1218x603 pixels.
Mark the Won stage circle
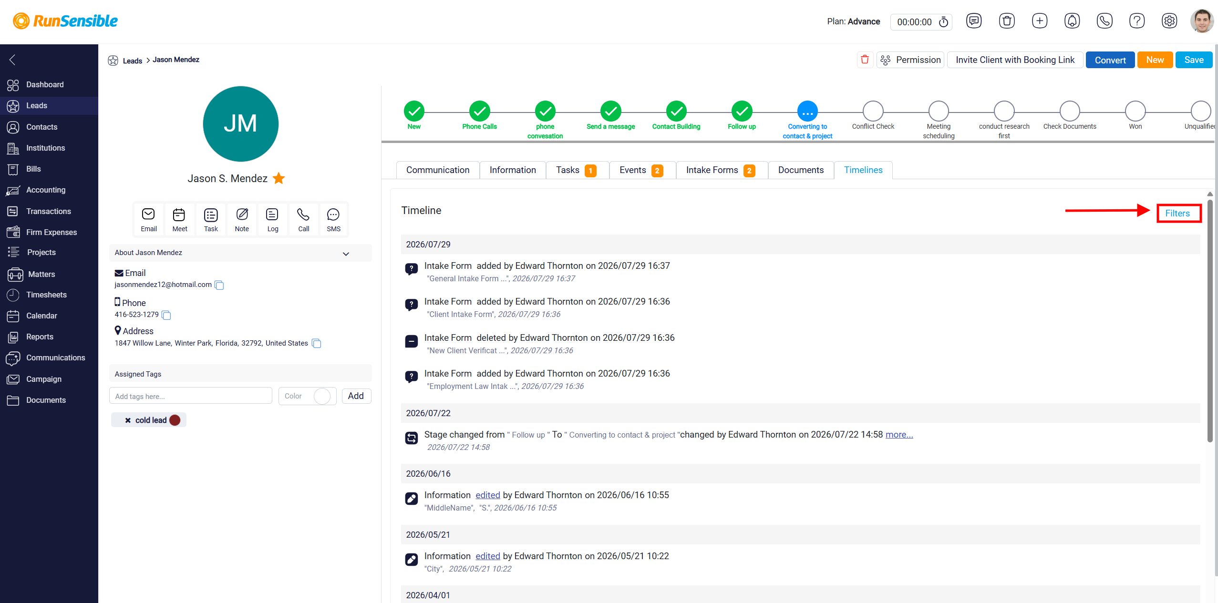pos(1135,111)
